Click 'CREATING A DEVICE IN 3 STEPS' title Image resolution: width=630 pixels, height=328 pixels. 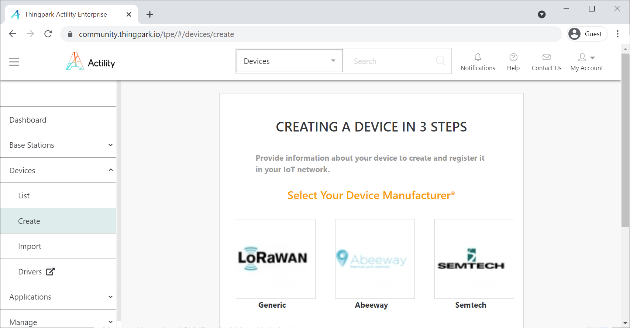pos(371,127)
